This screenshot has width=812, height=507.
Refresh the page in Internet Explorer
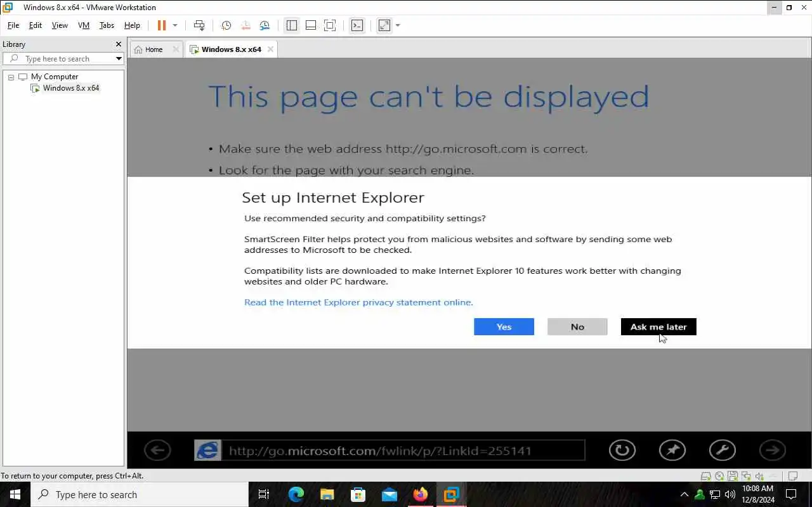coord(622,451)
